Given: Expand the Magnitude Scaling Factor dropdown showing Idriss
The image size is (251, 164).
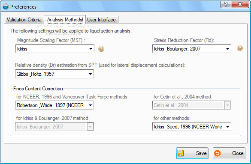Looking at the screenshot, I should 55,49.
